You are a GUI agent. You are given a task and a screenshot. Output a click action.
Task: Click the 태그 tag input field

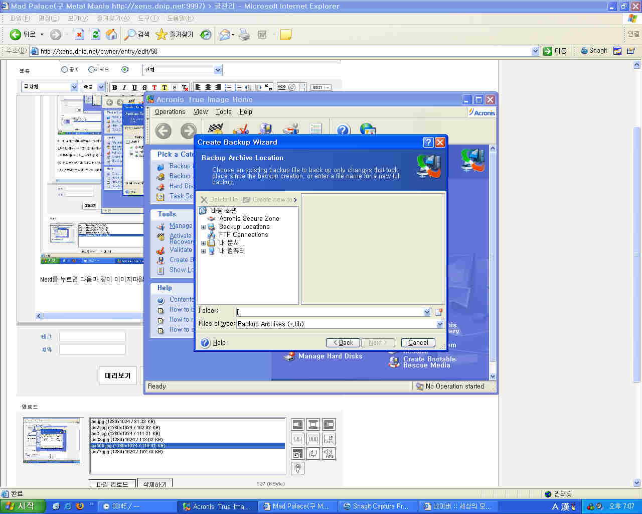pos(92,336)
